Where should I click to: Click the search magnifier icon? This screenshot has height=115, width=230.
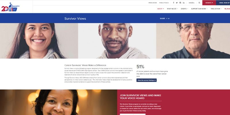(x=199, y=3)
